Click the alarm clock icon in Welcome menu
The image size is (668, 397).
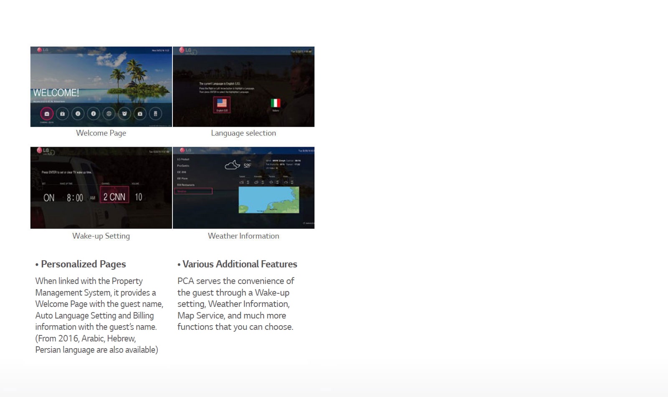pyautogui.click(x=124, y=114)
